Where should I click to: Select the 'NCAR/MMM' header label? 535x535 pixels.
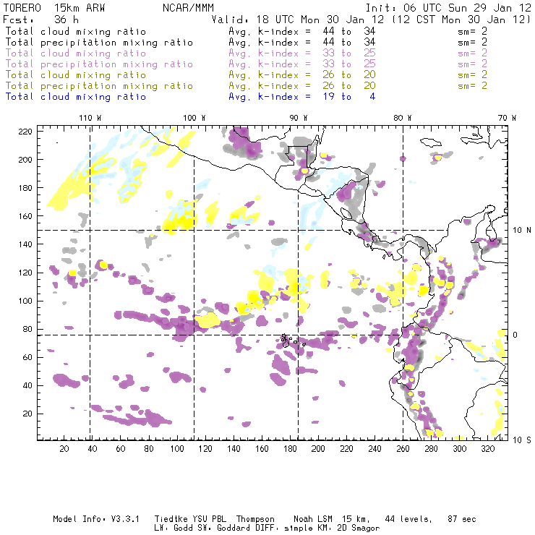(188, 8)
